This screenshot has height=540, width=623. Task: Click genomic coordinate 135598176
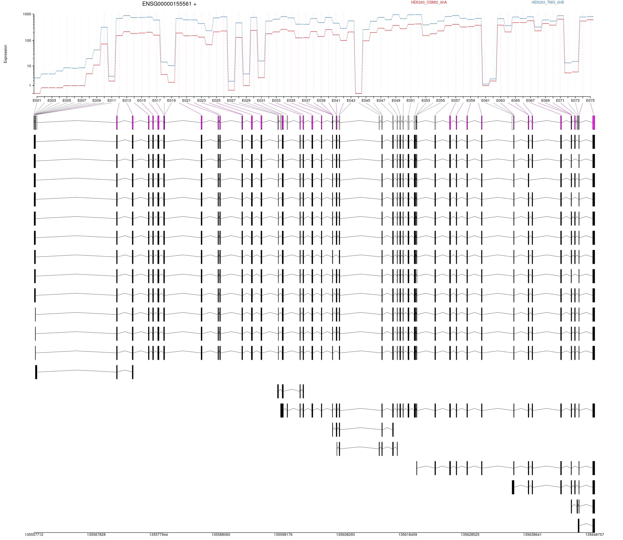[x=283, y=535]
